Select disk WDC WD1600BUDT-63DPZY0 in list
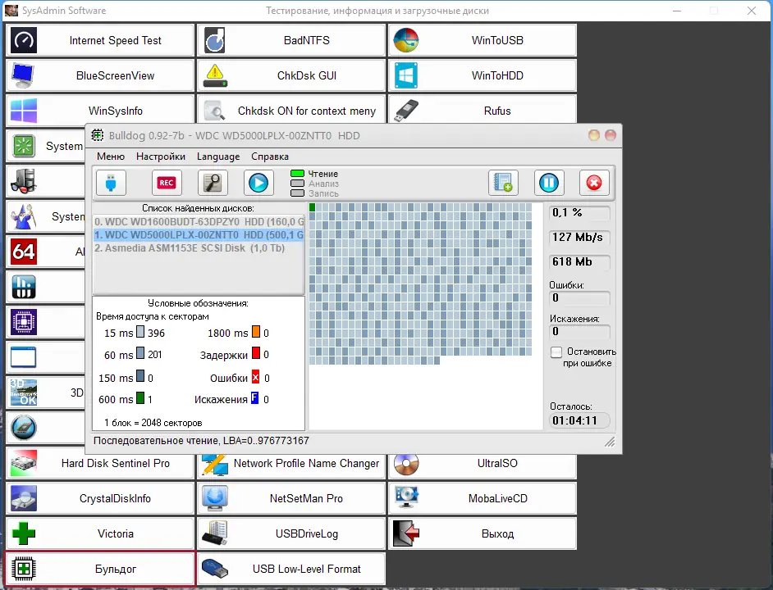This screenshot has height=590, width=773. pos(199,221)
